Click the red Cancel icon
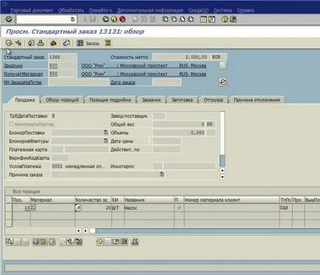 122,19
